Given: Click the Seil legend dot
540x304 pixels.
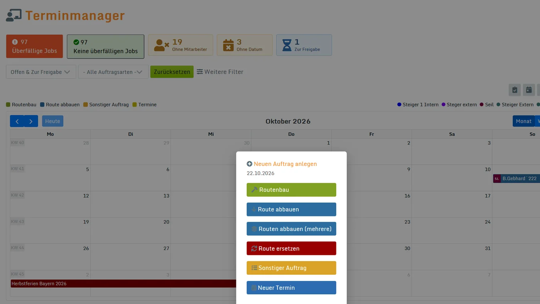Looking at the screenshot, I should 482,105.
